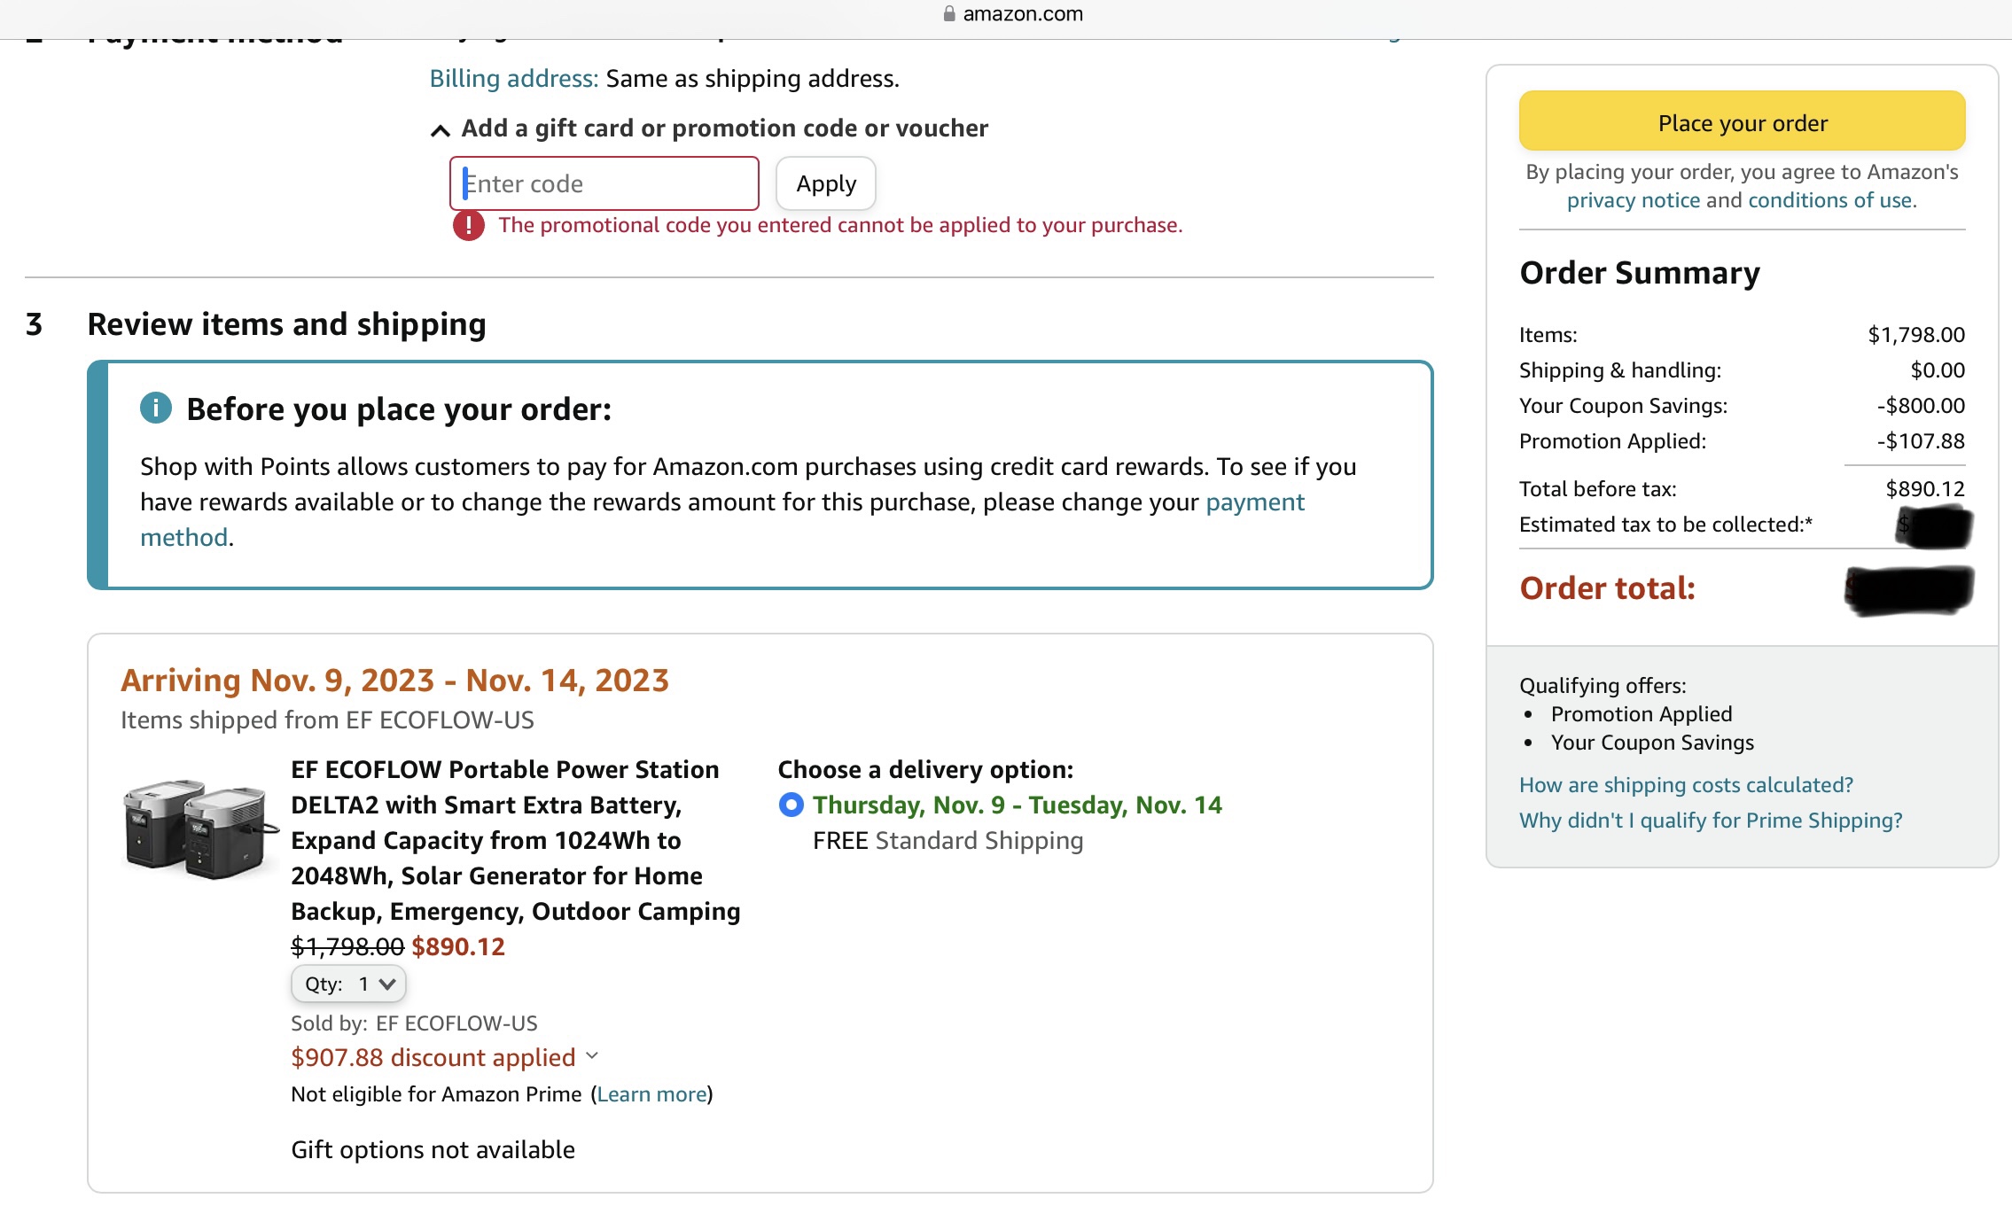This screenshot has width=2012, height=1206.
Task: Click the payment method link
Action: point(722,519)
